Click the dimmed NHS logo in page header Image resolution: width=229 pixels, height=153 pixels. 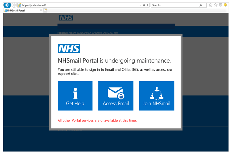pyautogui.click(x=66, y=18)
